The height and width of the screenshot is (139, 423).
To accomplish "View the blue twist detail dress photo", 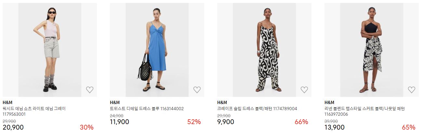I will pyautogui.click(x=157, y=50).
